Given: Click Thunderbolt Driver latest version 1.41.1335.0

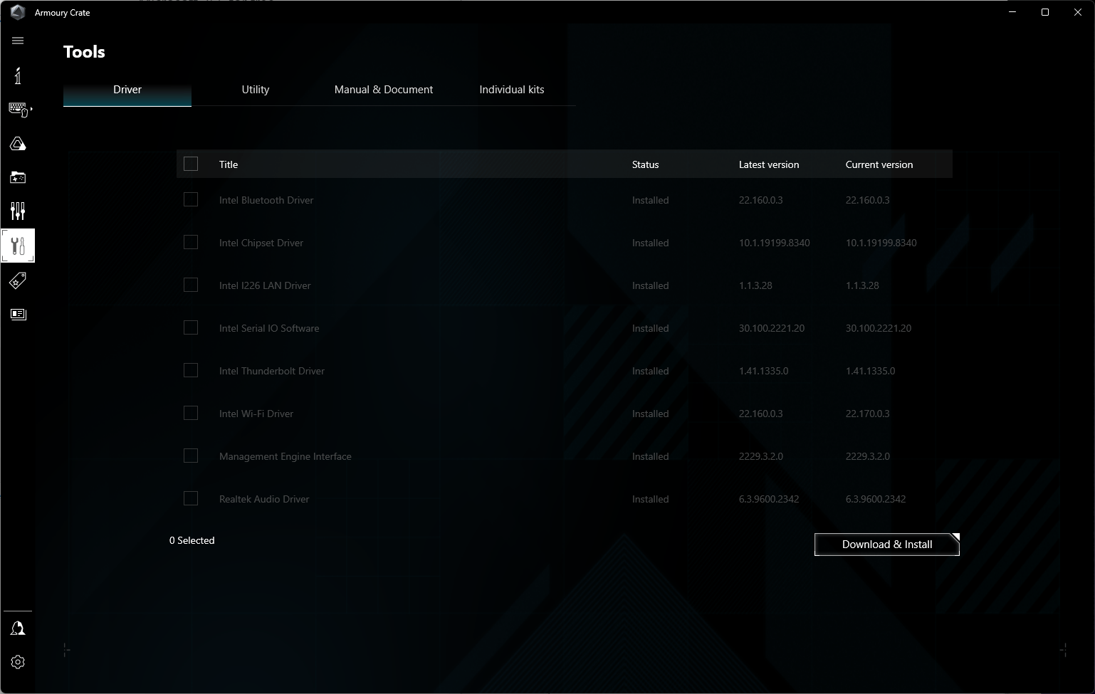Looking at the screenshot, I should [764, 371].
